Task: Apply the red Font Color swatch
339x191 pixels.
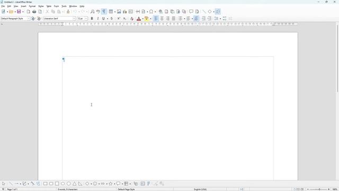Action: 139,19
